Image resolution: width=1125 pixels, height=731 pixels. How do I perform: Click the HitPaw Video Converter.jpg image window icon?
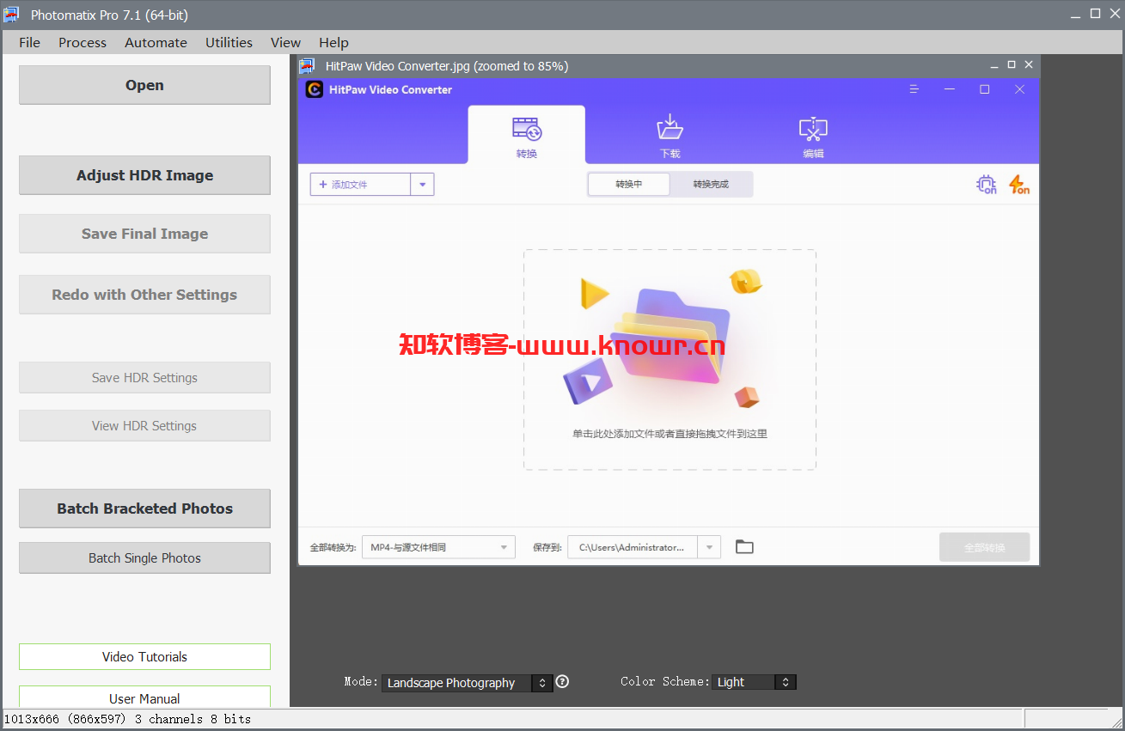tap(307, 66)
